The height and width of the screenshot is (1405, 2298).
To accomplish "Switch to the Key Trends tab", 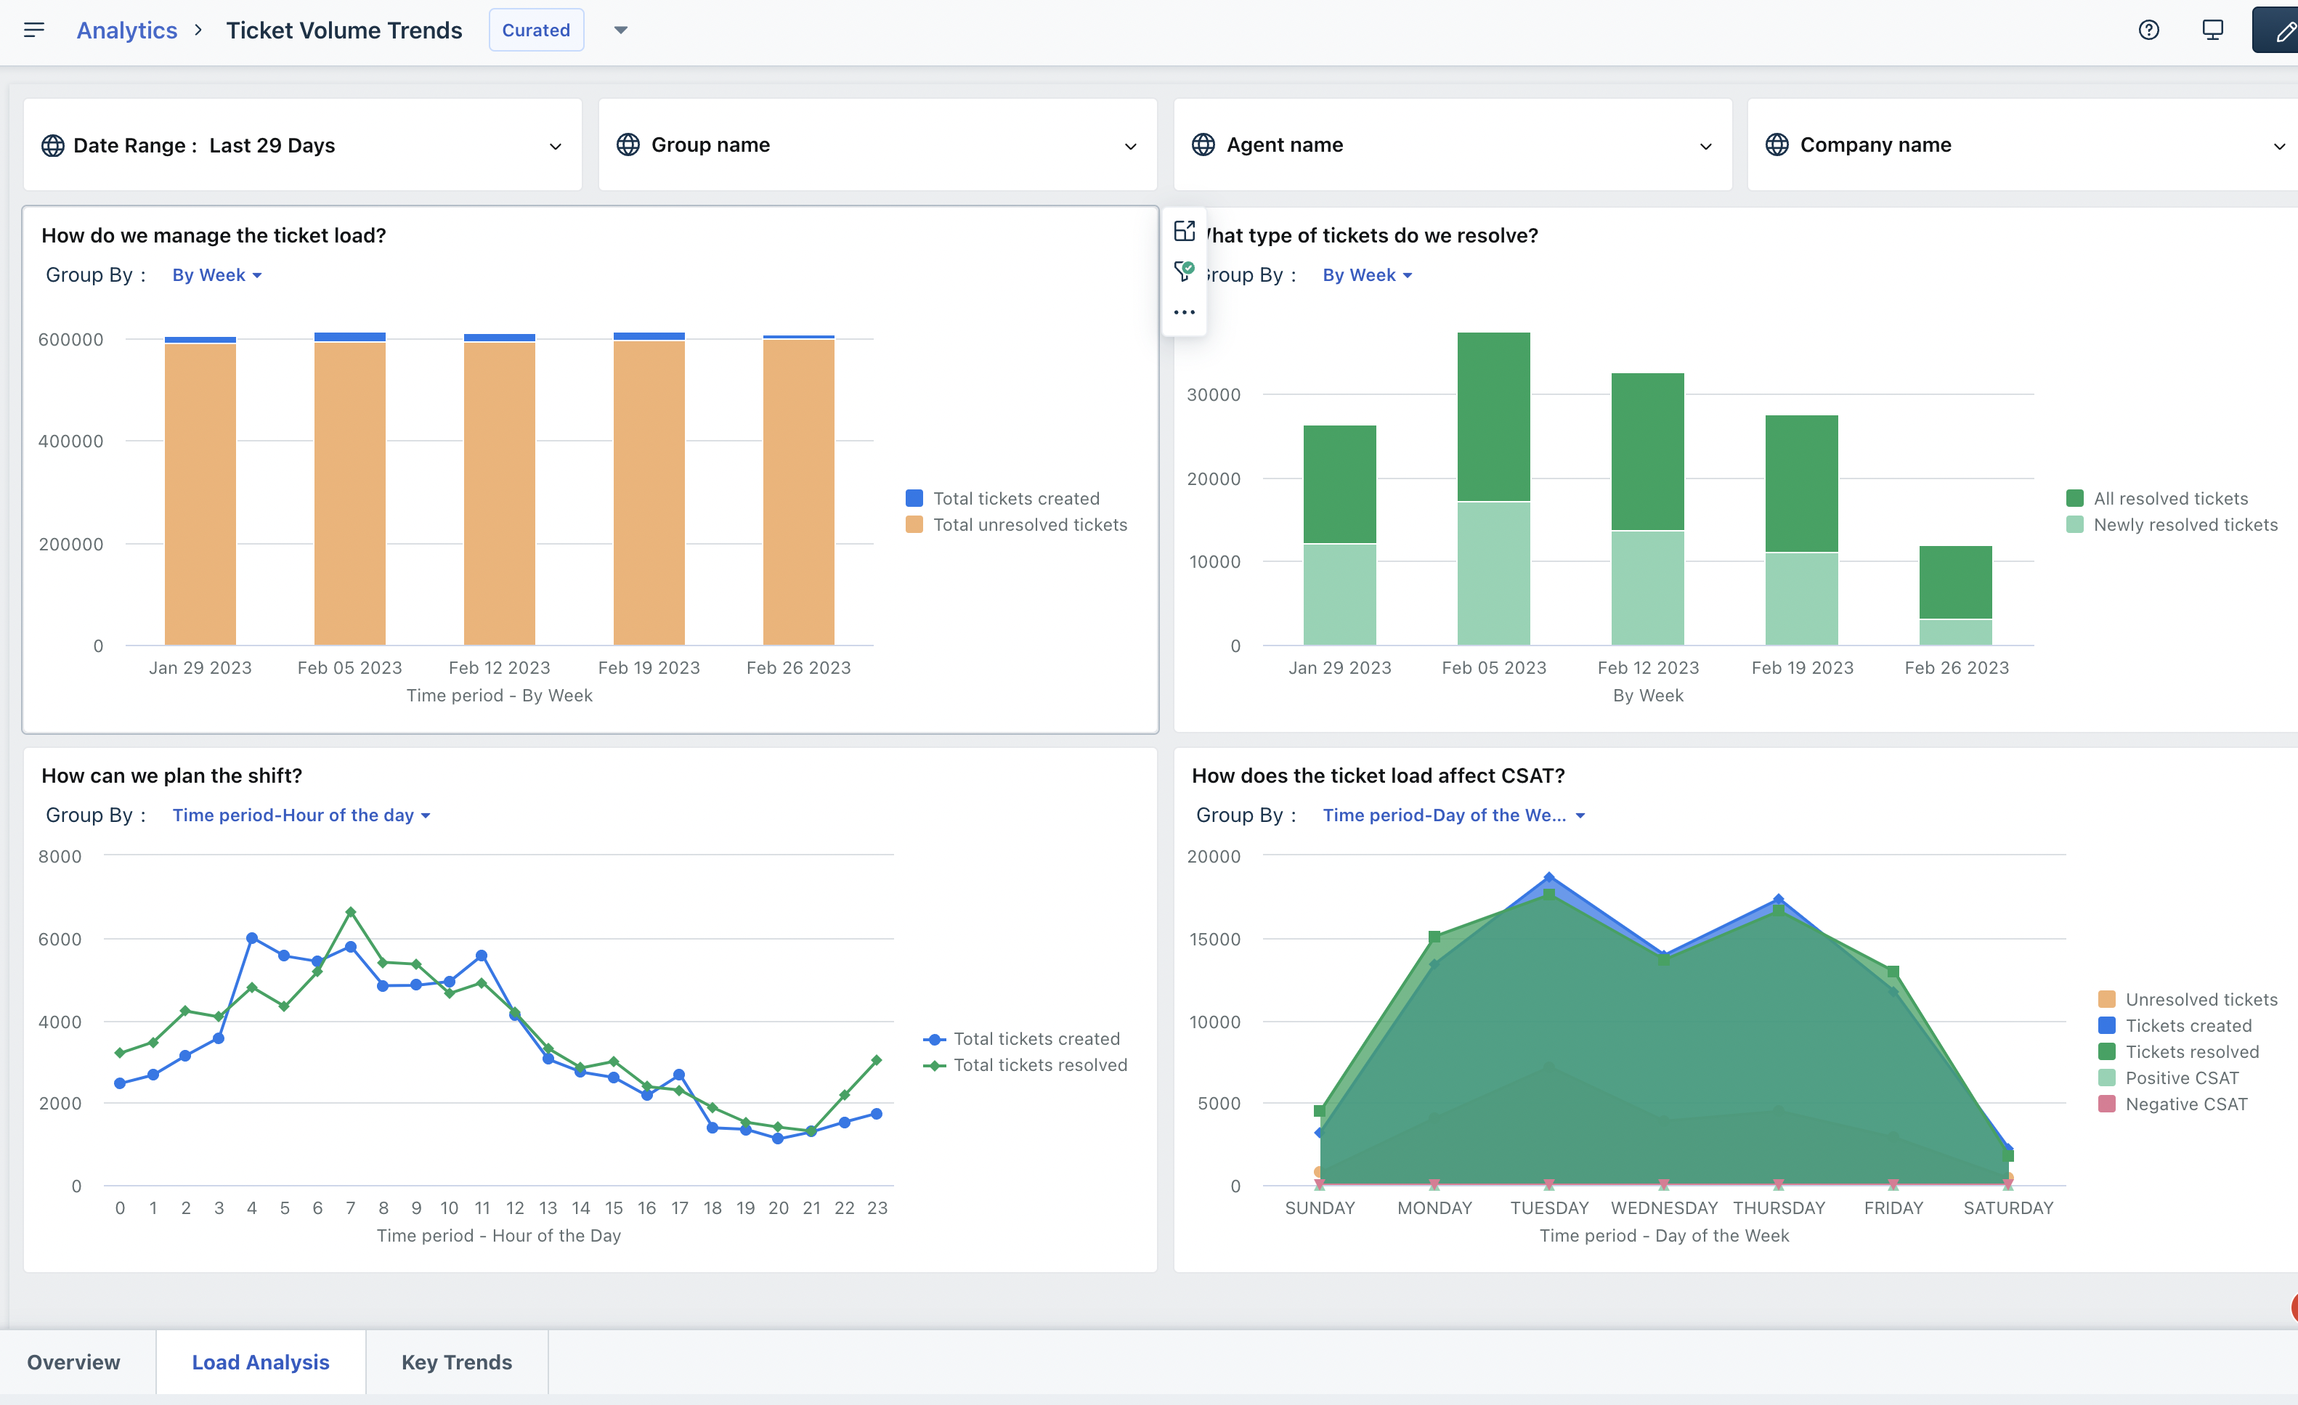I will [x=457, y=1361].
